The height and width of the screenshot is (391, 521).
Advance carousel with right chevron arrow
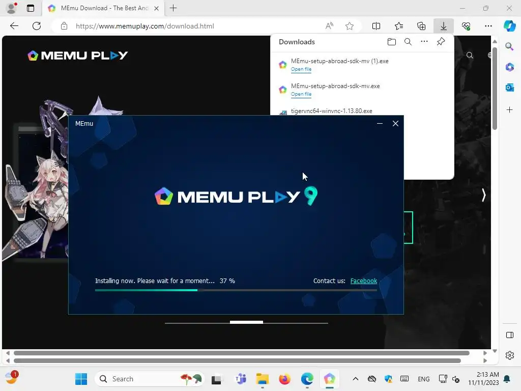[483, 195]
